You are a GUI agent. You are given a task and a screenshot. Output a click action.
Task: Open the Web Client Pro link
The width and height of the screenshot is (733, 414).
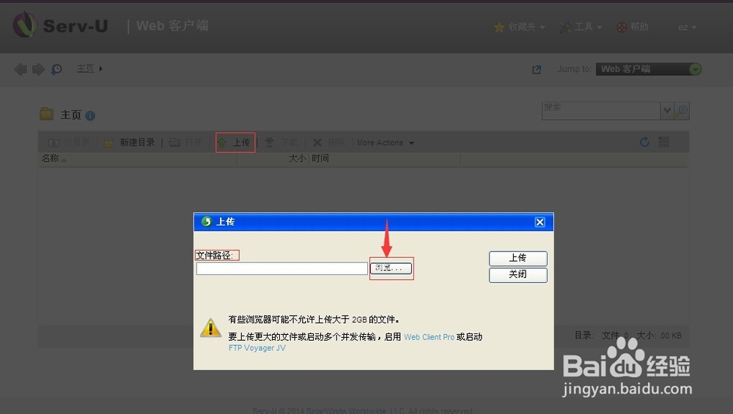coord(429,337)
